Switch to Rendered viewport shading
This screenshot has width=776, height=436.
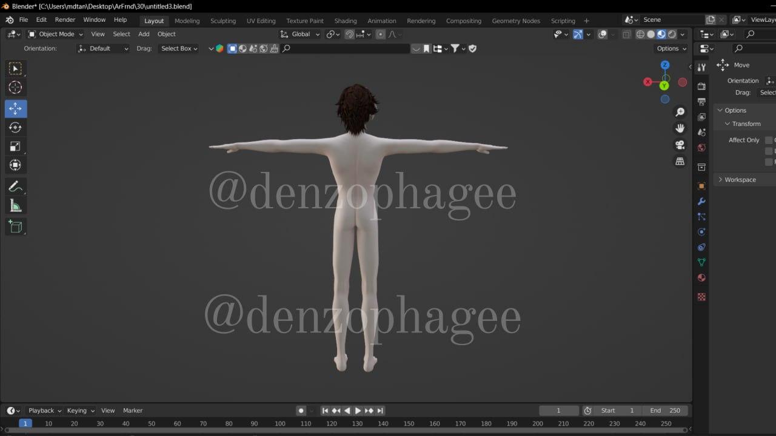672,35
